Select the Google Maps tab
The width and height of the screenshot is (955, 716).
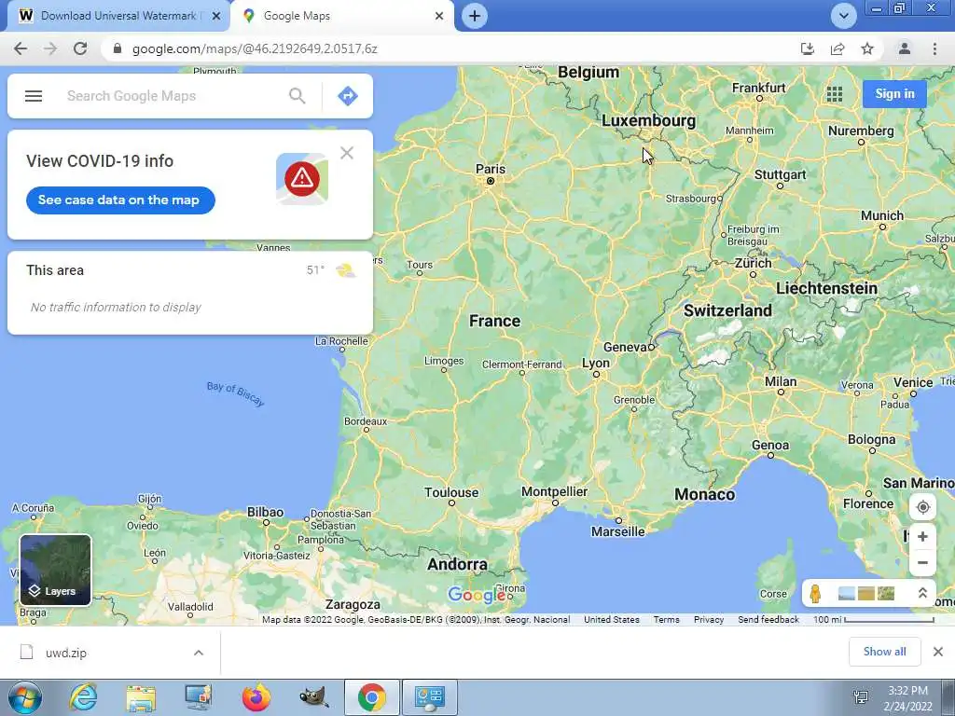coord(343,16)
